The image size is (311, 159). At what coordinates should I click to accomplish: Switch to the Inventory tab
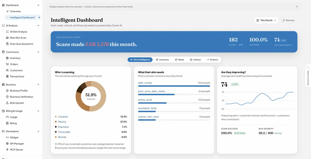tap(162, 60)
